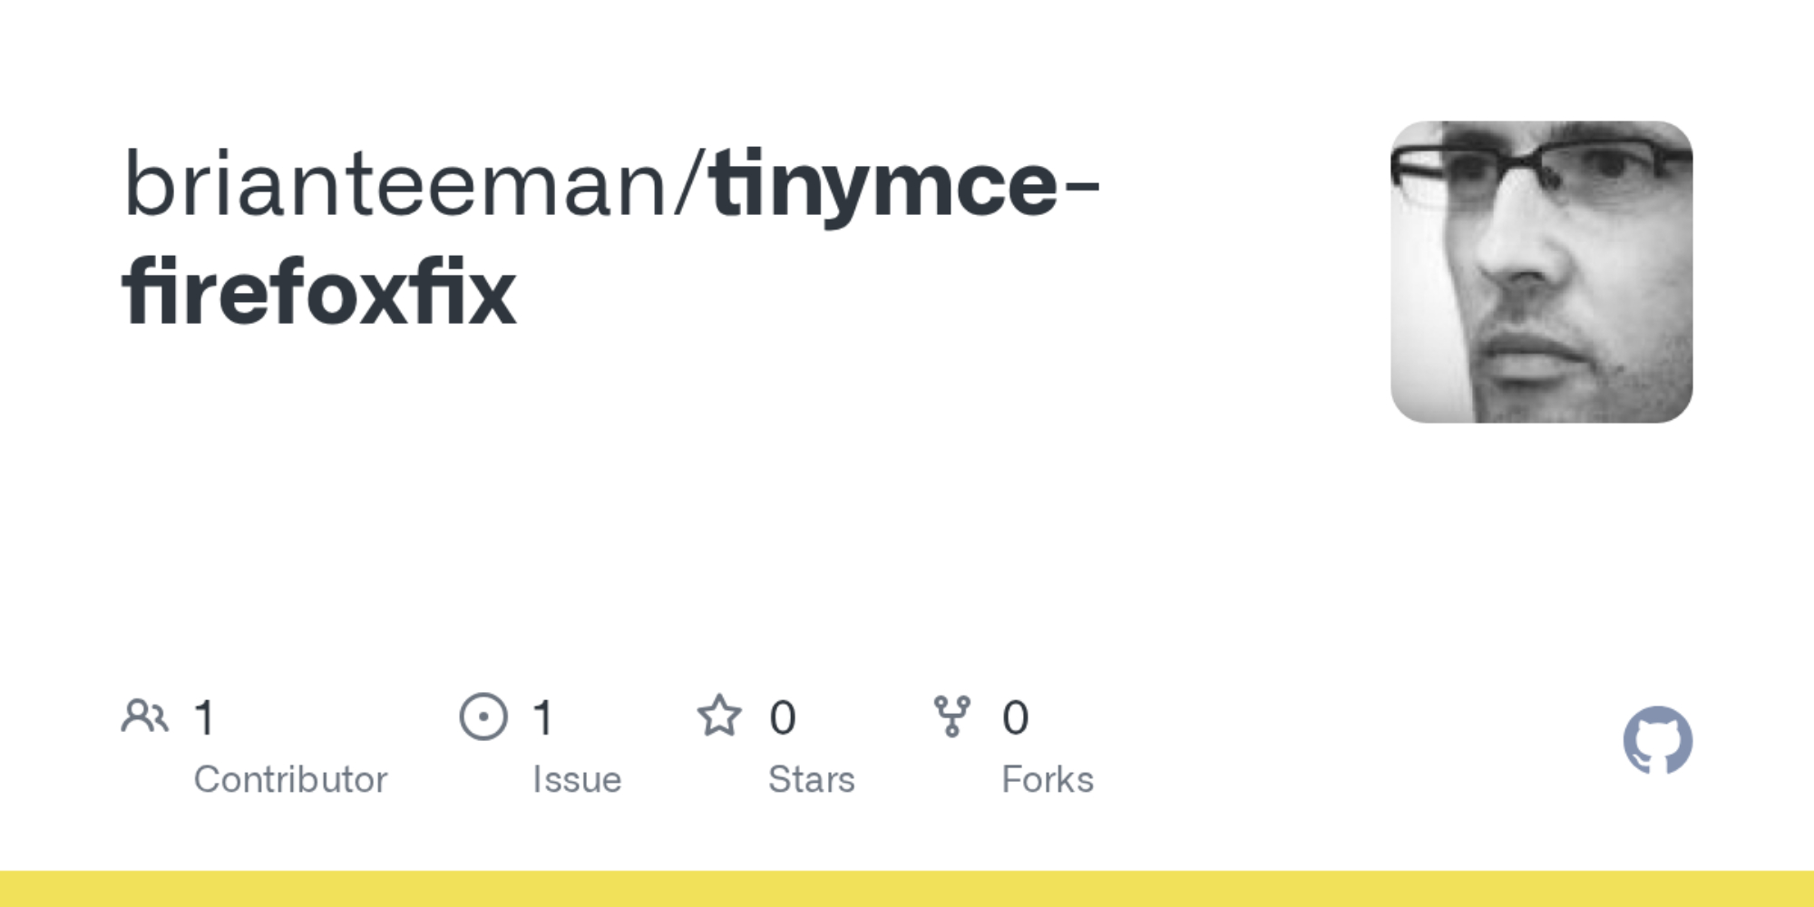This screenshot has width=1814, height=907.
Task: Click the contributor count number 1
Action: [x=205, y=718]
